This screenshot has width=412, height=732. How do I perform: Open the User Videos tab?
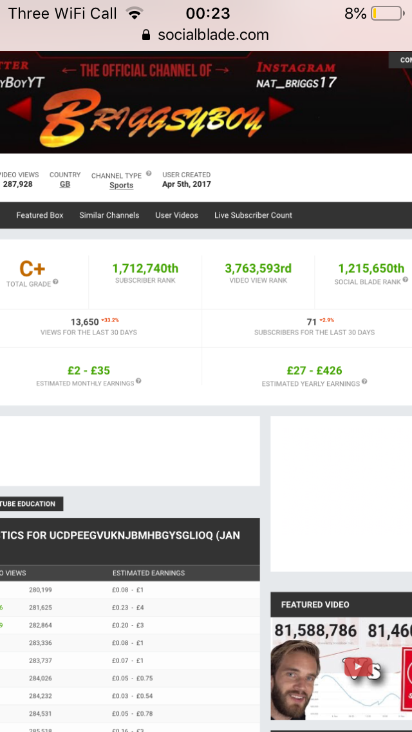pos(177,215)
